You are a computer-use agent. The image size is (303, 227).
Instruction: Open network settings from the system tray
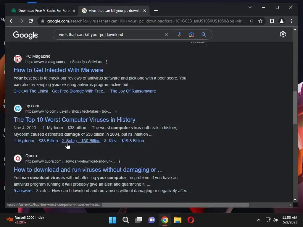[x=268, y=220]
